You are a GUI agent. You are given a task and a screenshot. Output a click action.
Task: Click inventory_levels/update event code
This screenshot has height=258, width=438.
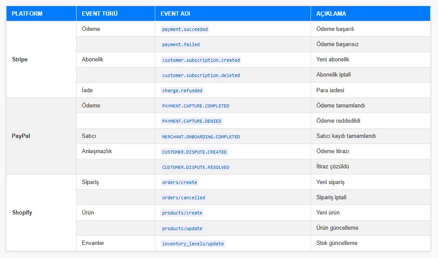click(x=193, y=244)
